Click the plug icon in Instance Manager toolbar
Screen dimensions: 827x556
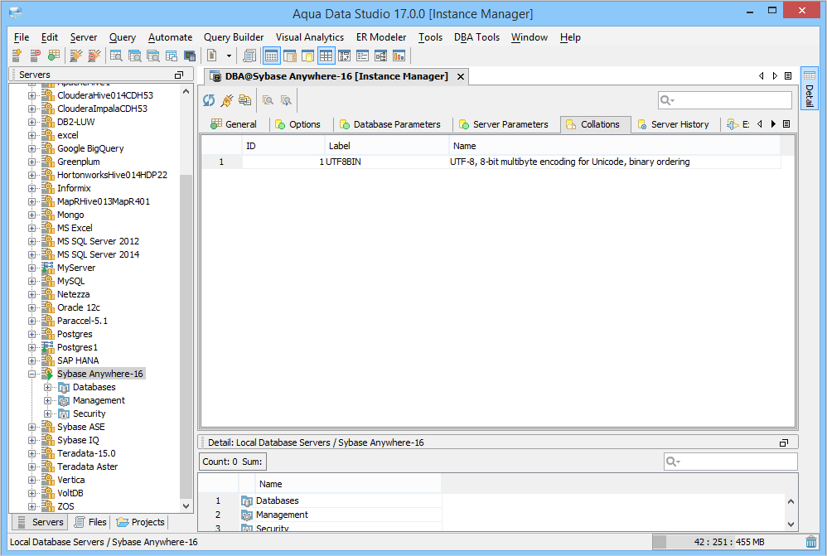point(227,100)
